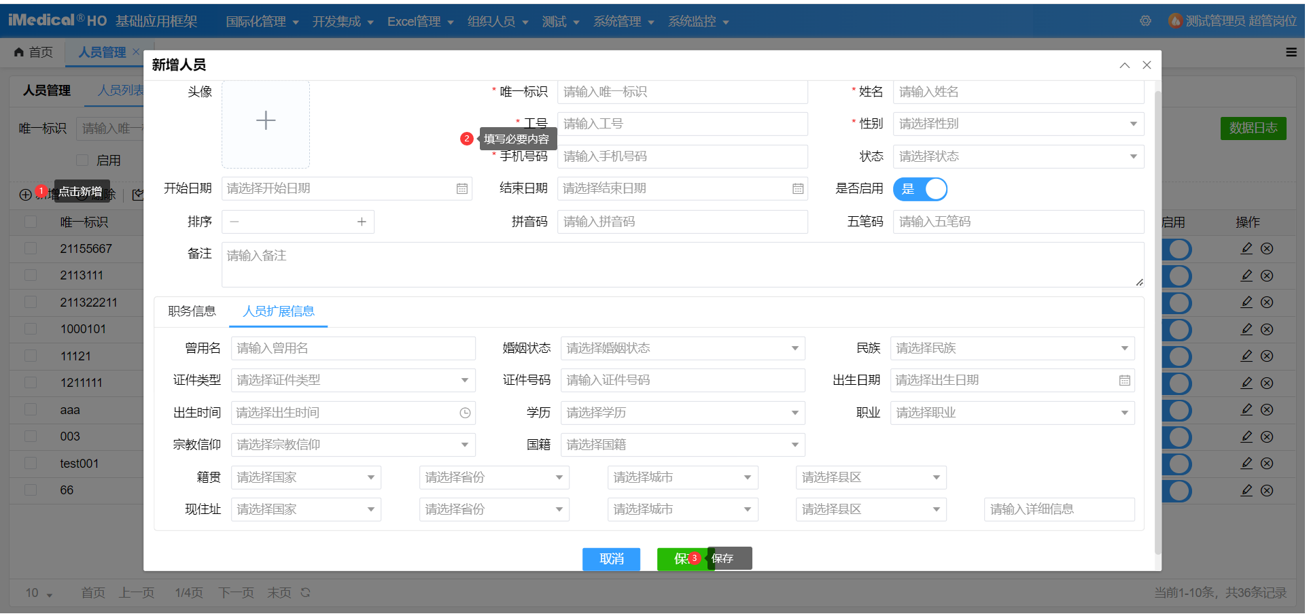Viewport: 1309px width, 616px height.
Task: Open 开发集成 menu
Action: tap(343, 22)
